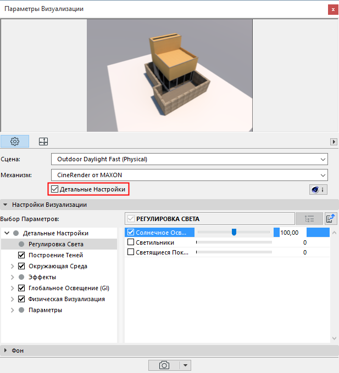339x373 pixels.
Task: Toggle the РЕГУЛИРОВКА СВЕТА header checkbox
Action: 131,219
